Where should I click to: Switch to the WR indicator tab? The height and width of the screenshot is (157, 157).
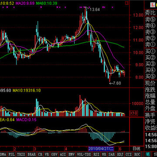pyautogui.click(x=104, y=154)
